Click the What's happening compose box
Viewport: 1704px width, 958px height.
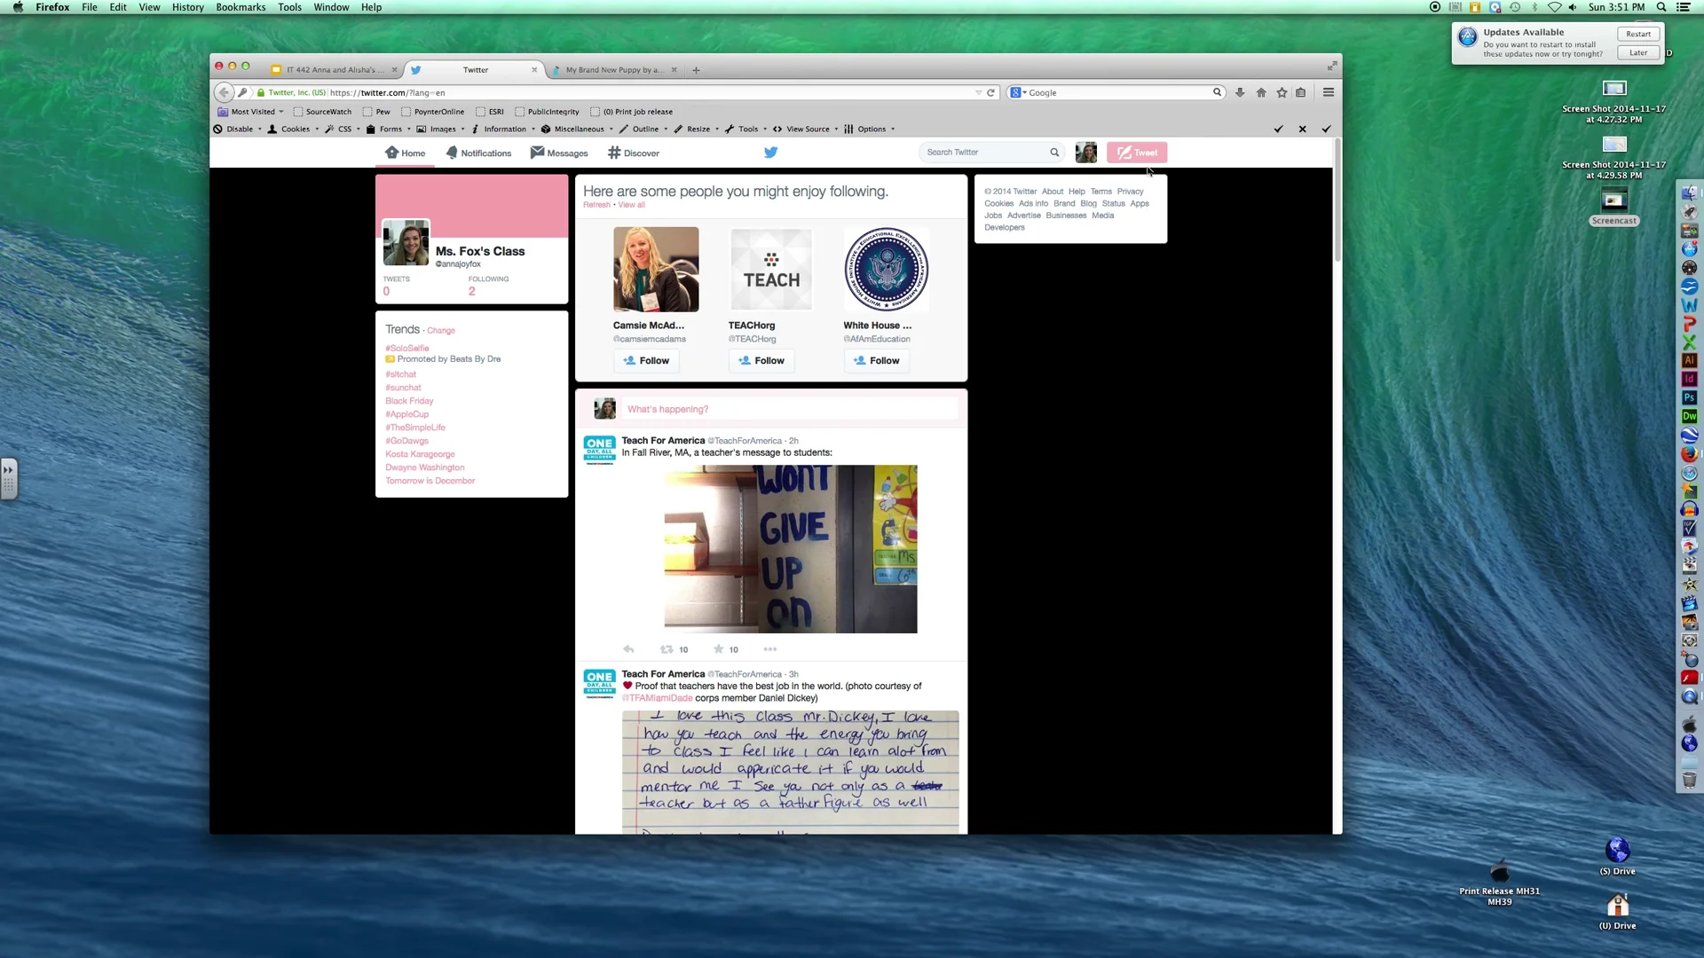coord(792,409)
